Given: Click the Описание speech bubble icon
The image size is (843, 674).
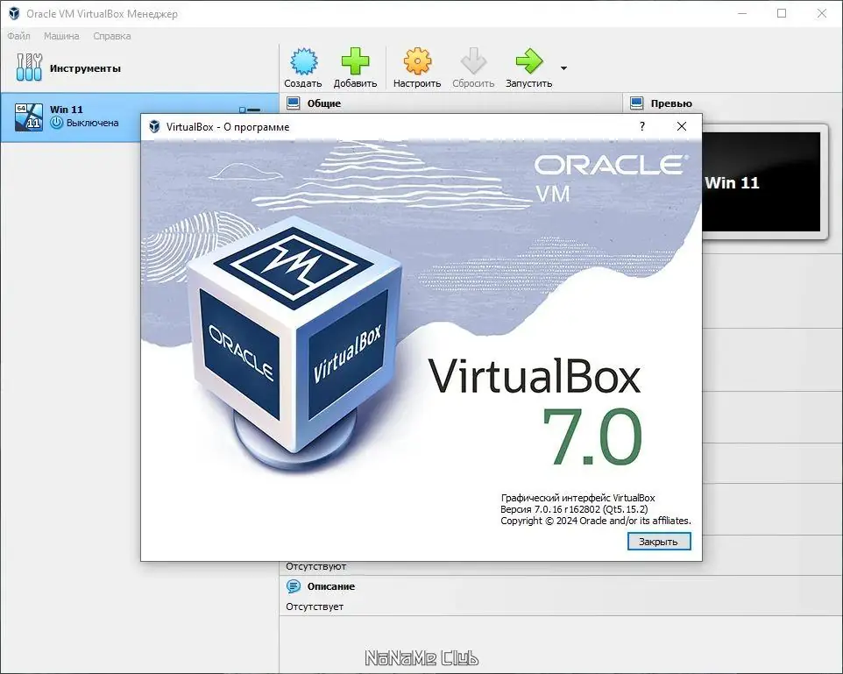Looking at the screenshot, I should (293, 586).
